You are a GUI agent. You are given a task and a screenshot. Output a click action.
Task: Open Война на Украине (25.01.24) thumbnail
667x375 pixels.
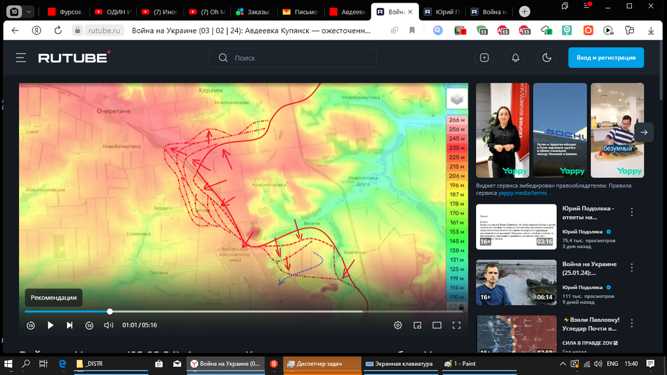(x=516, y=283)
